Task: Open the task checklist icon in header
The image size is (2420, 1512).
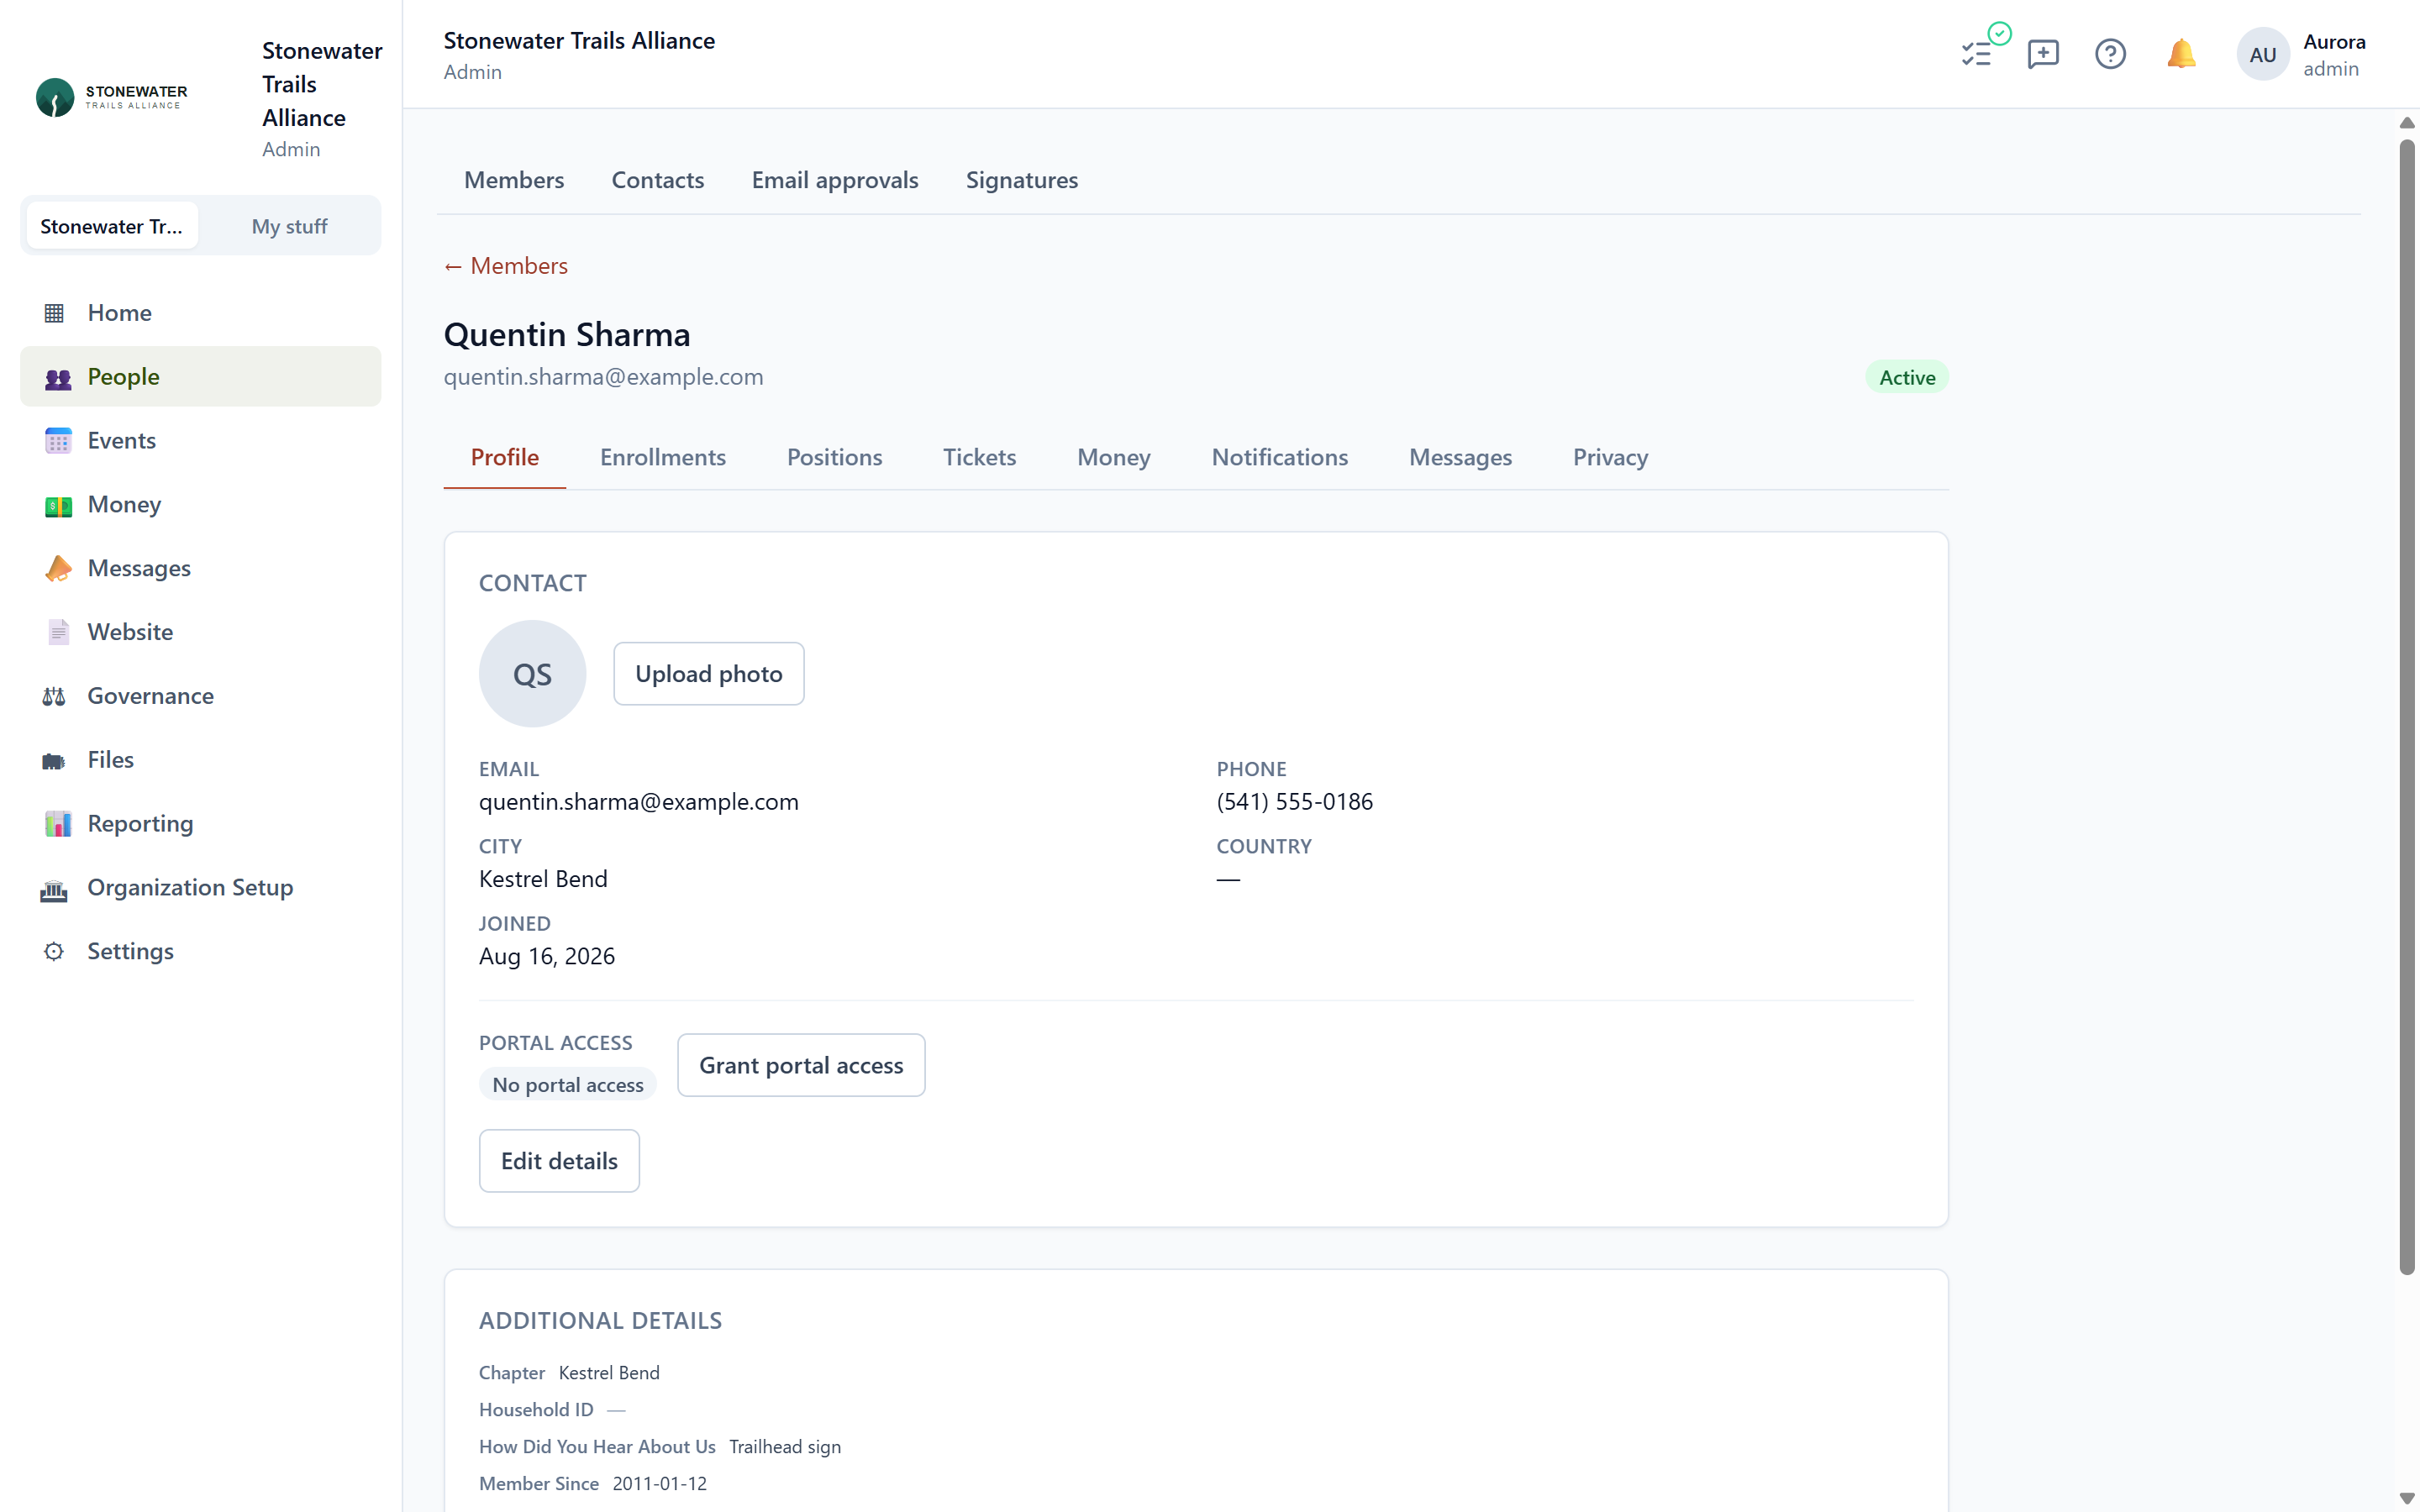Action: (1978, 53)
